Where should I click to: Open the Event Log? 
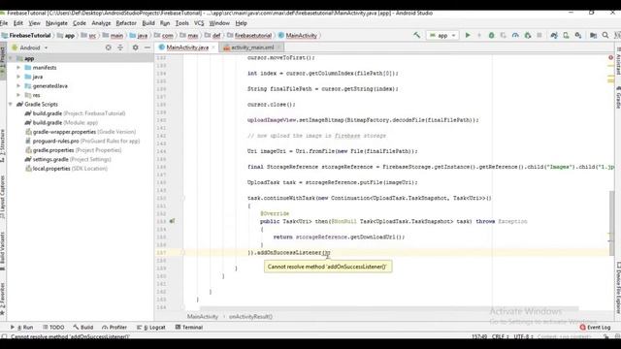tap(595, 328)
